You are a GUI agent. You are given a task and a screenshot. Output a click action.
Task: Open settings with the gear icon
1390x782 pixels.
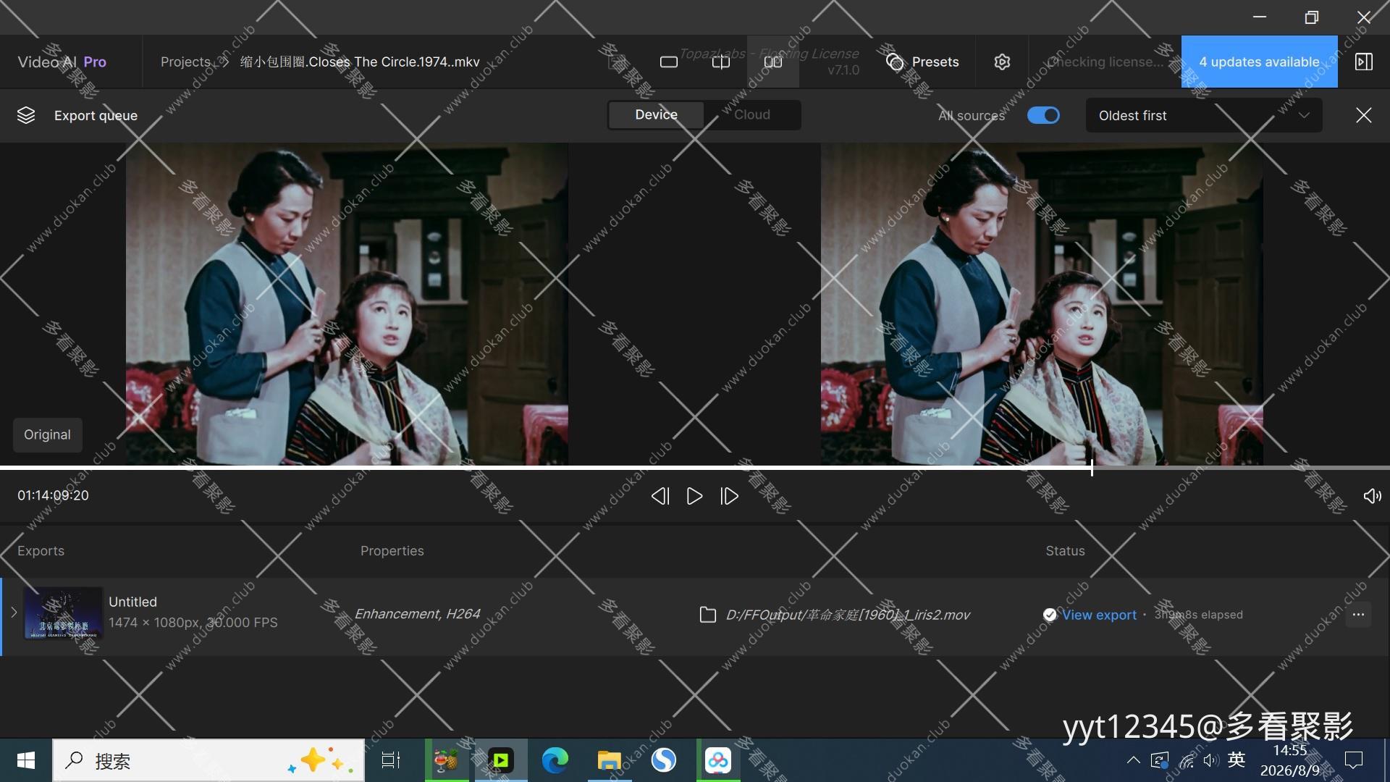pos(1002,62)
